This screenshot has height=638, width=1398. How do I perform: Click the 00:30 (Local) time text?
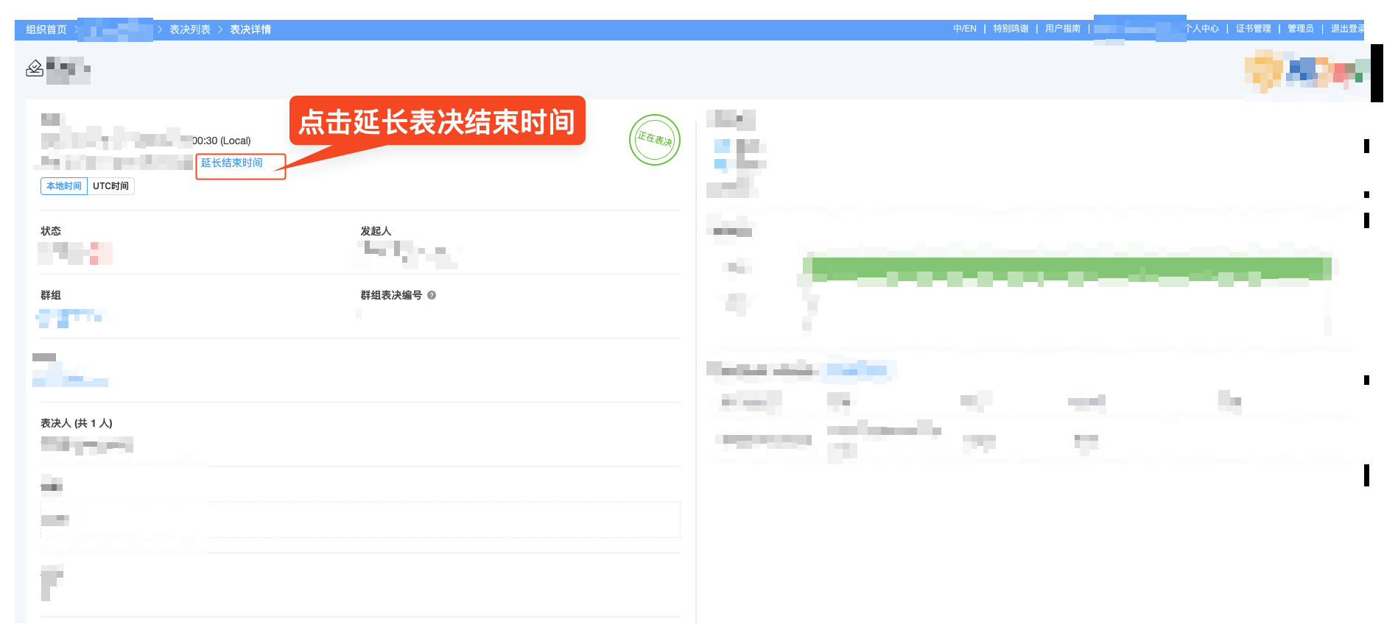tap(222, 141)
